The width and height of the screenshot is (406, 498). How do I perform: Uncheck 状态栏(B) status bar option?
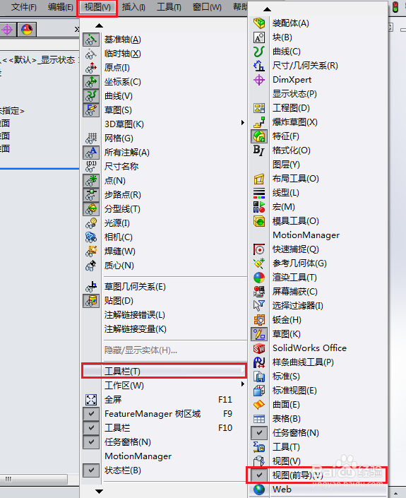[x=91, y=470]
